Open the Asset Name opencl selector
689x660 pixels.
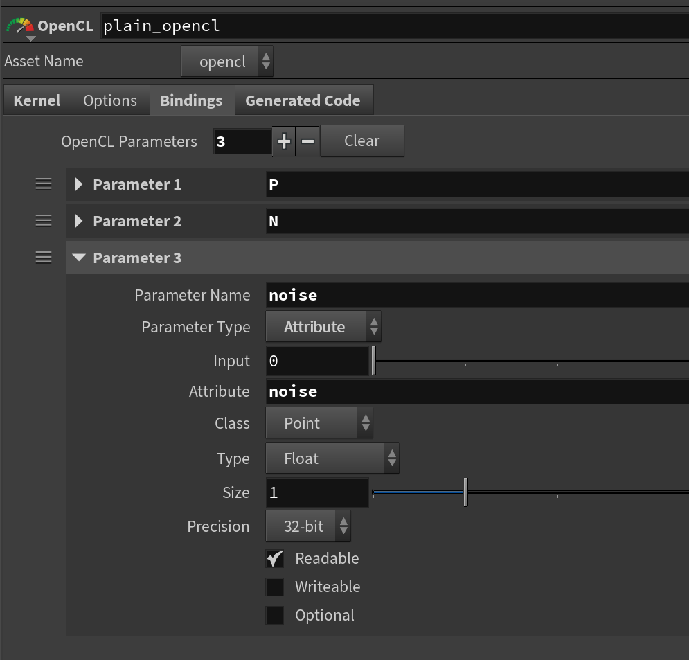pos(227,62)
